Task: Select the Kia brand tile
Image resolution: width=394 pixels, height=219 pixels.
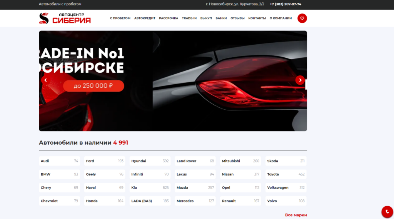Action: click(x=150, y=187)
